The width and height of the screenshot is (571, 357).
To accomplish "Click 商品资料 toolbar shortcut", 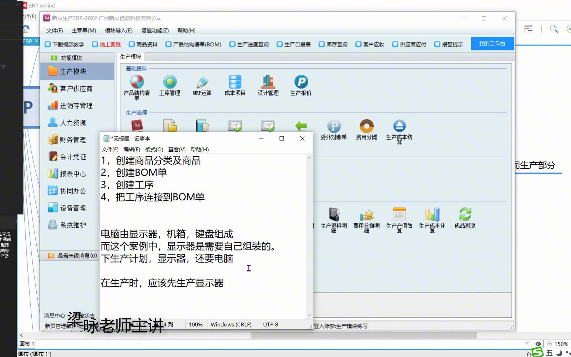I will pyautogui.click(x=143, y=44).
